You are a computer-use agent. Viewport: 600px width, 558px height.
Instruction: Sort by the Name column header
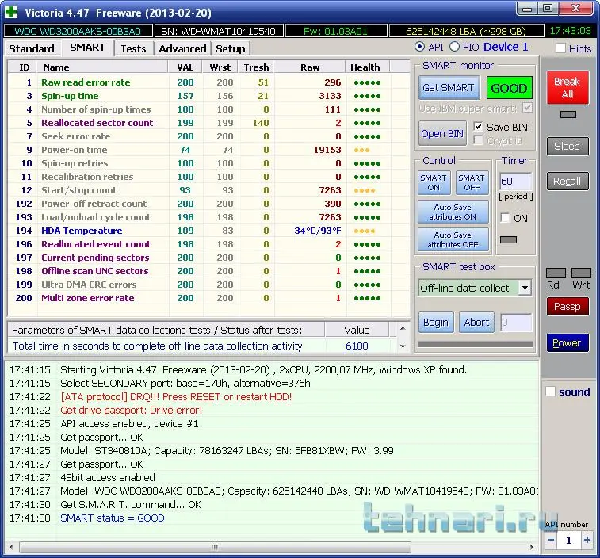(102, 67)
